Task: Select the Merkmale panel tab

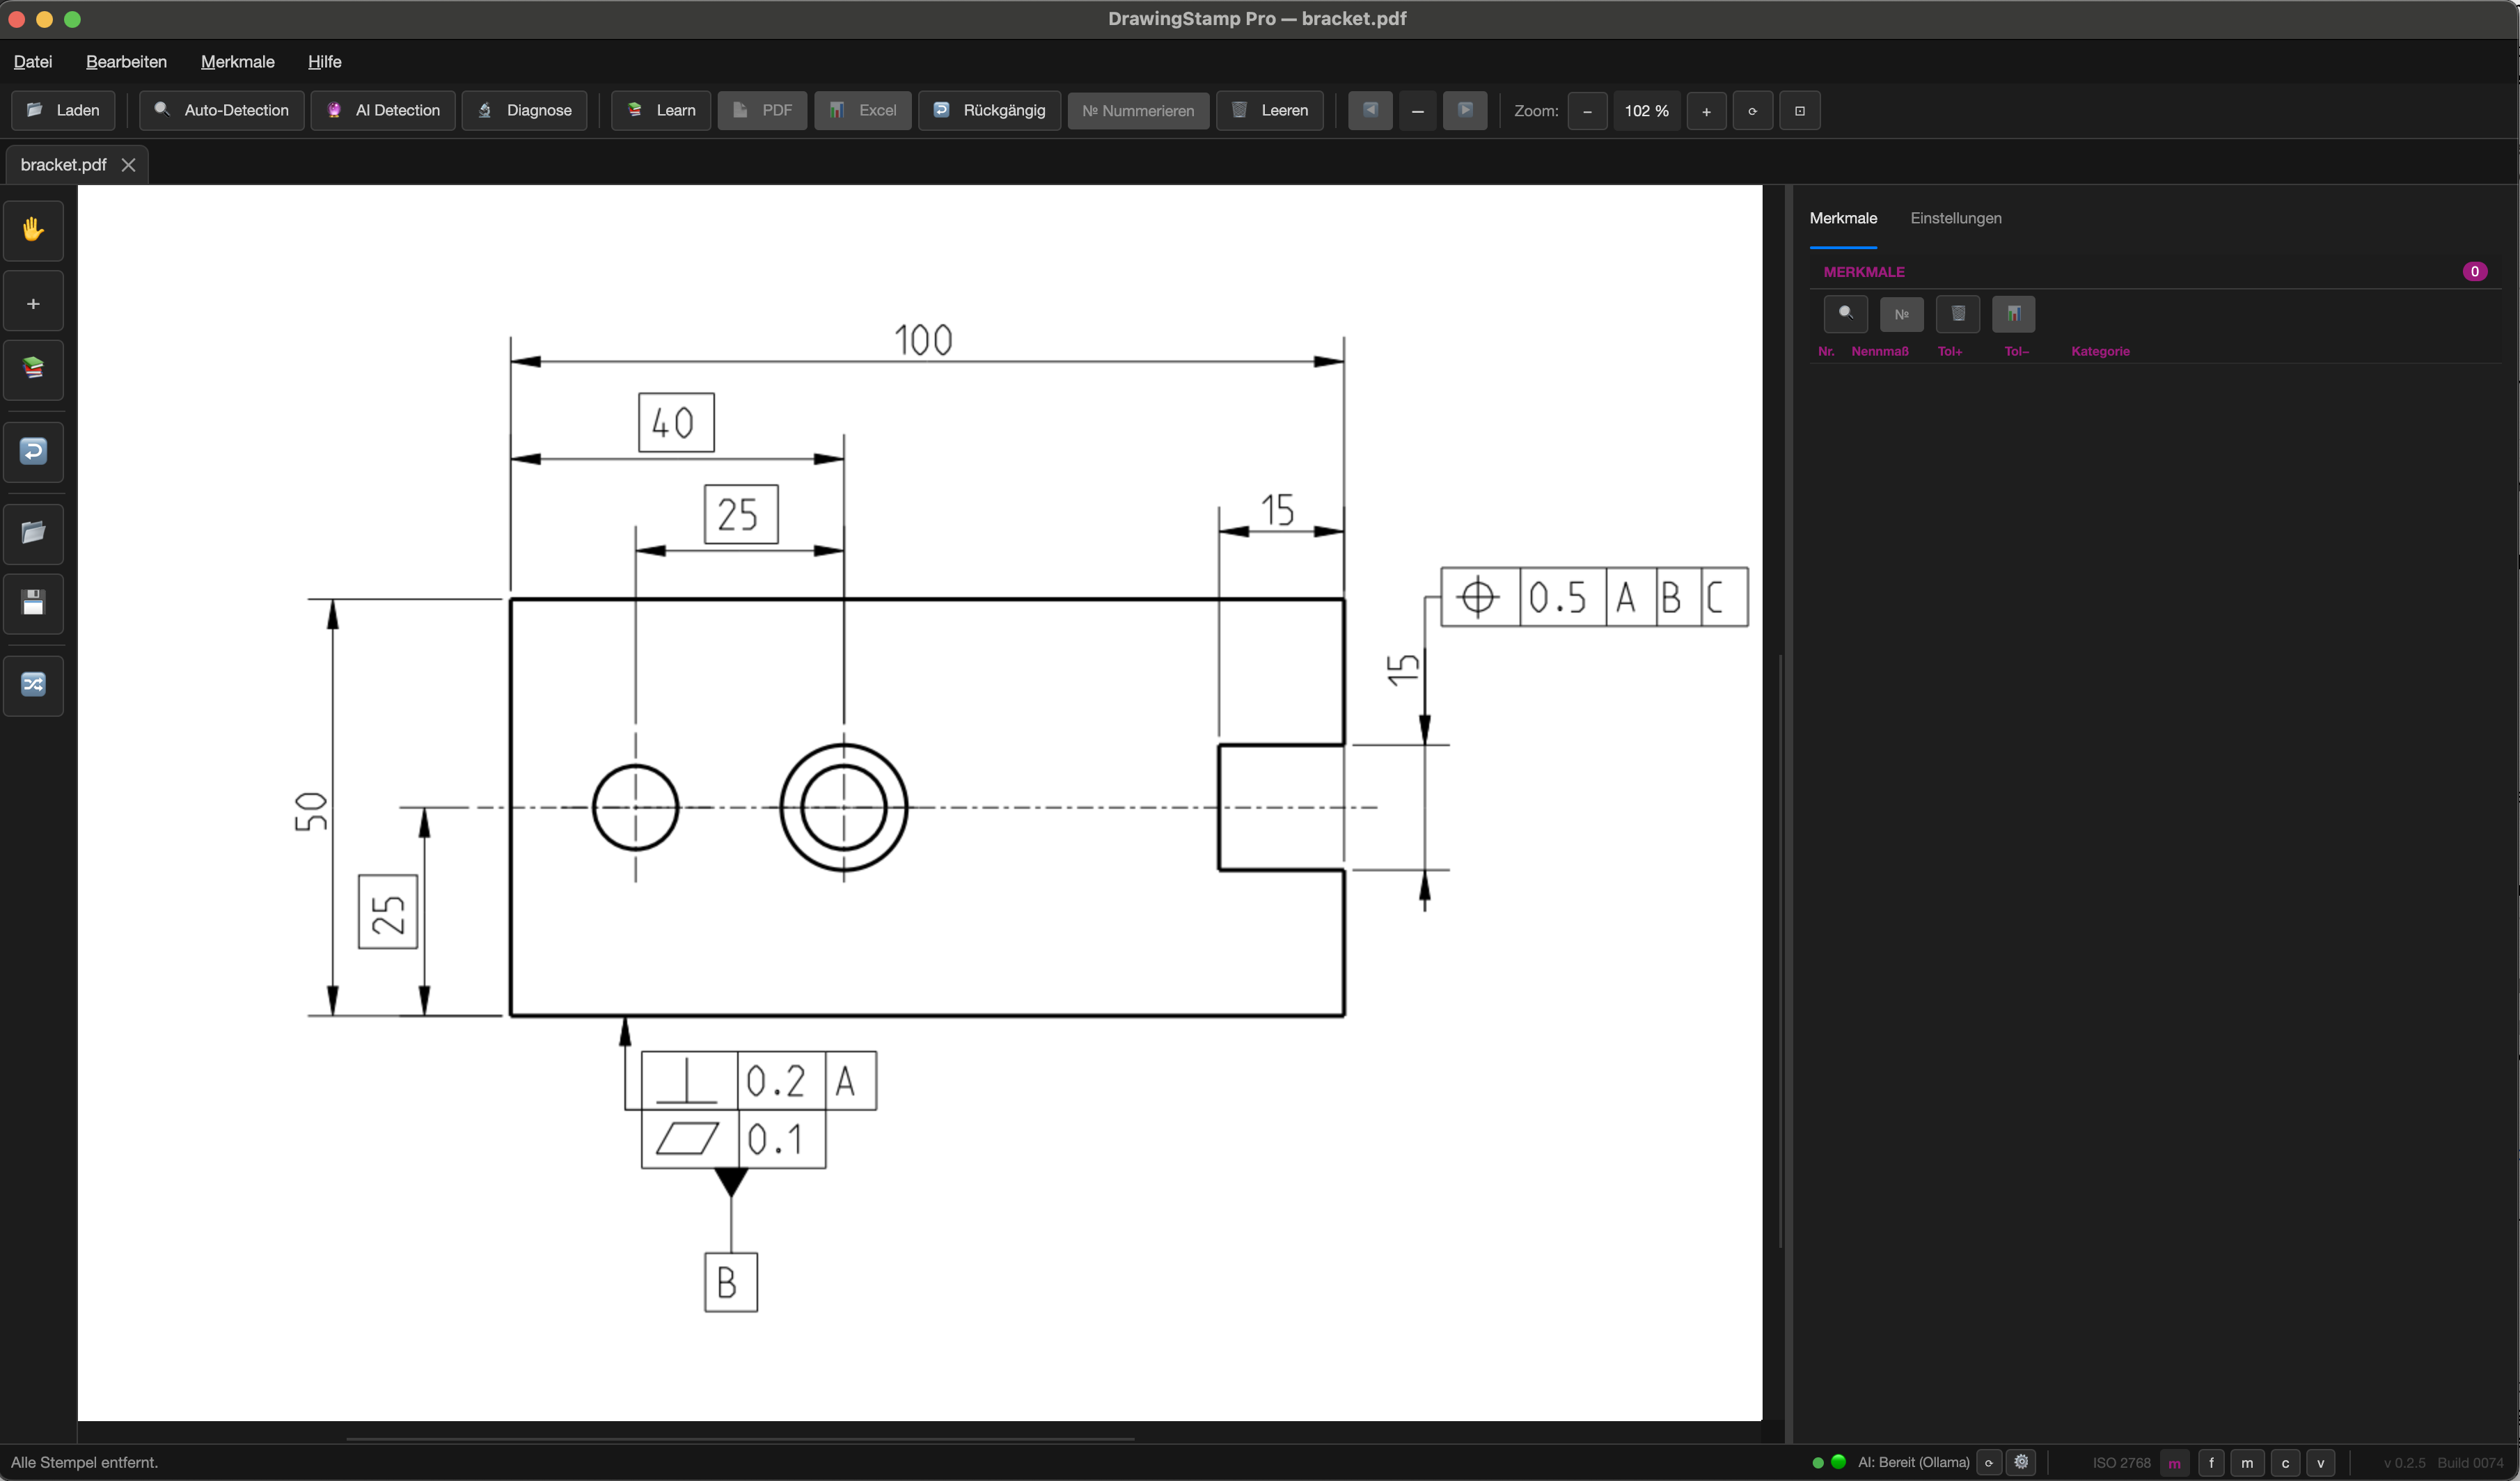Action: click(x=1843, y=218)
